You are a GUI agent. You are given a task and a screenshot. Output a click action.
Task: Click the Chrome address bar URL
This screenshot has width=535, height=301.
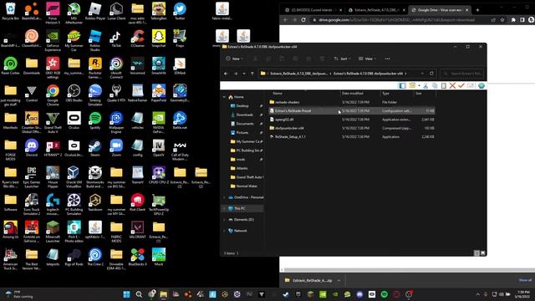pyautogui.click(x=395, y=20)
